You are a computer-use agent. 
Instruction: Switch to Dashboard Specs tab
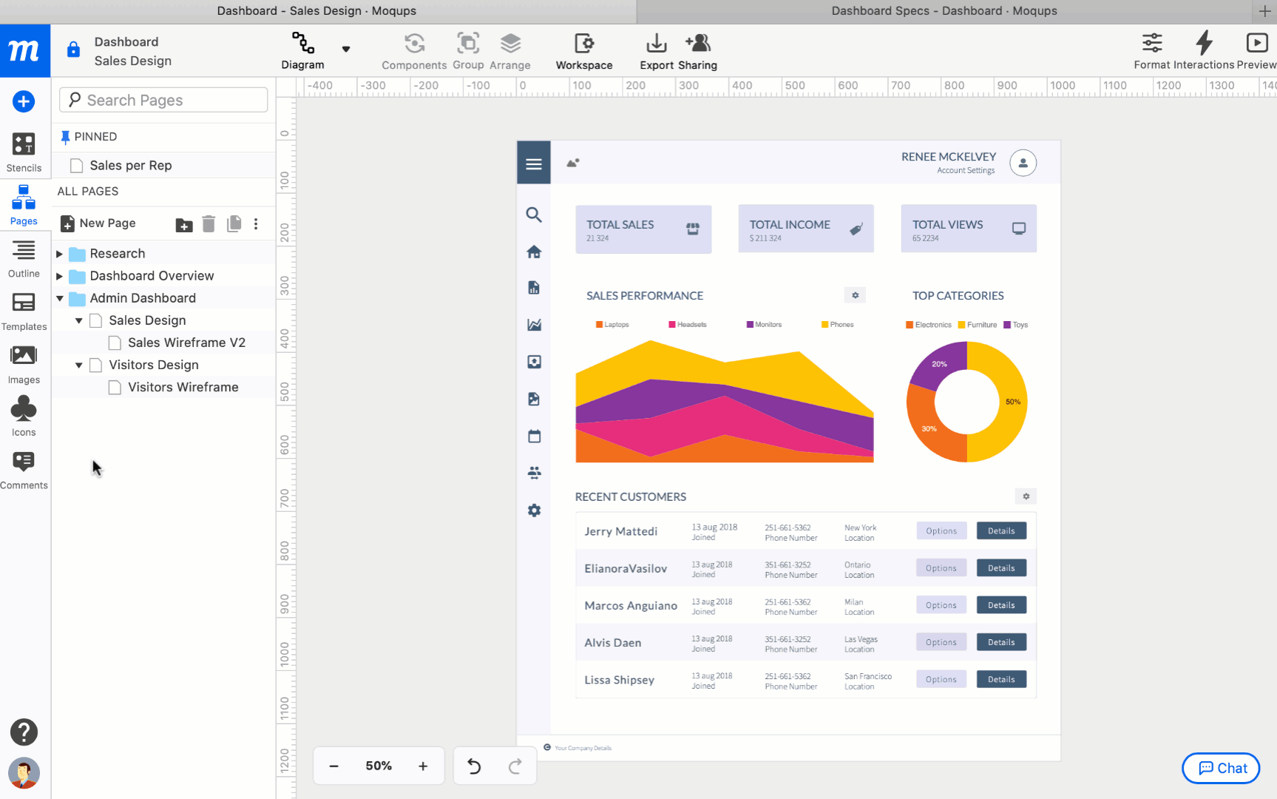pos(944,11)
